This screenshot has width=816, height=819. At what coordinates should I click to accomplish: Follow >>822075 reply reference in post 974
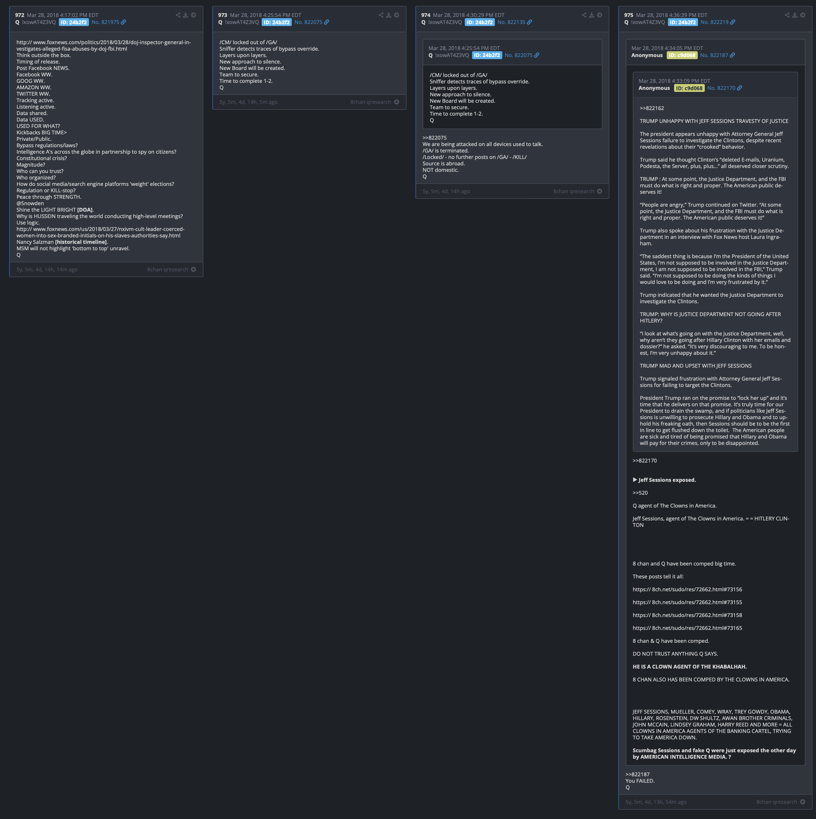(435, 138)
